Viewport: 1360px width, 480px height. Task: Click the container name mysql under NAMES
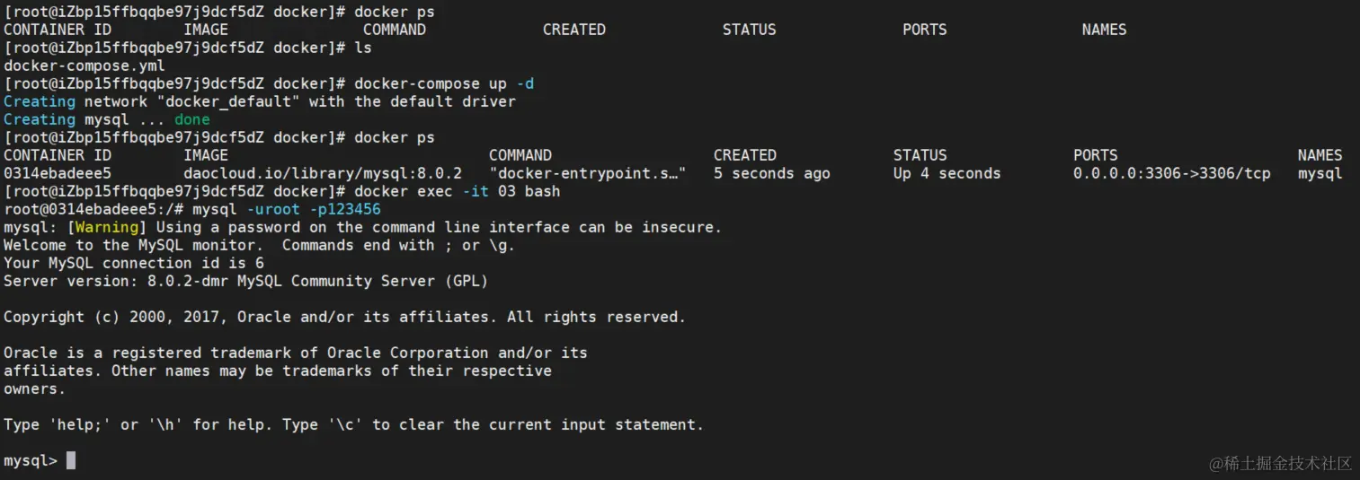coord(1320,173)
